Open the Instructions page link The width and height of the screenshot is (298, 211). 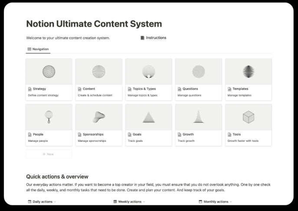[156, 38]
